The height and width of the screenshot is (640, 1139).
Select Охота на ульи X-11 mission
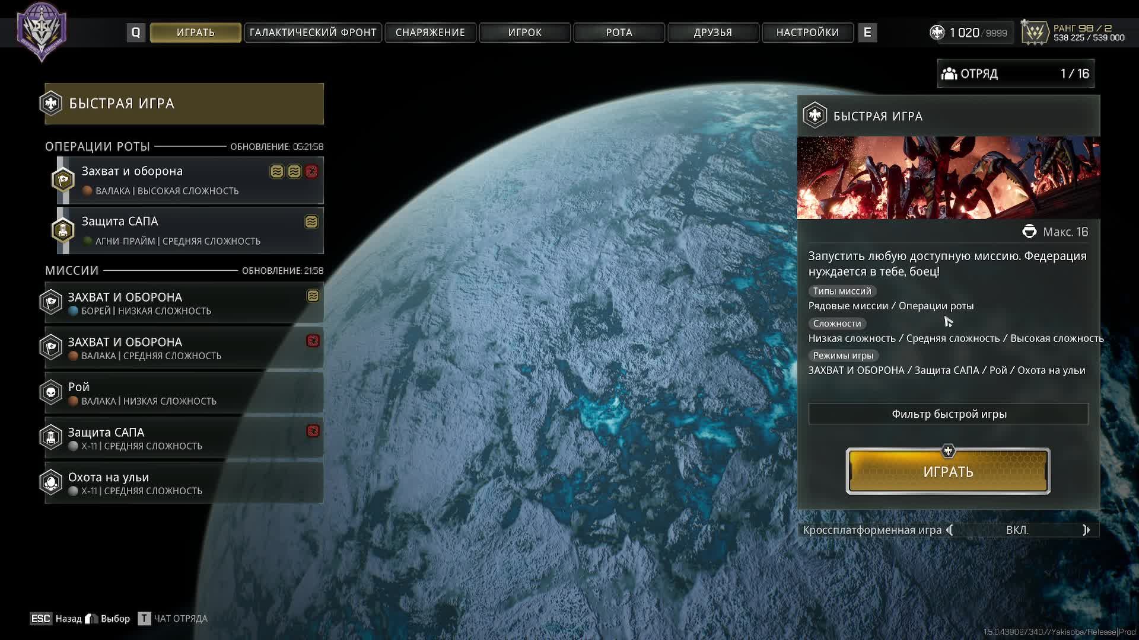point(184,483)
